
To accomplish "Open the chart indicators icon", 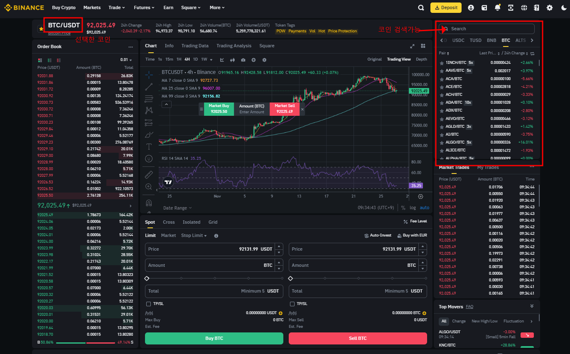I will coord(222,59).
